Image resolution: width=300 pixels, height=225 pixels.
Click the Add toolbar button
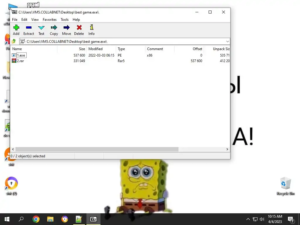[x=16, y=30]
